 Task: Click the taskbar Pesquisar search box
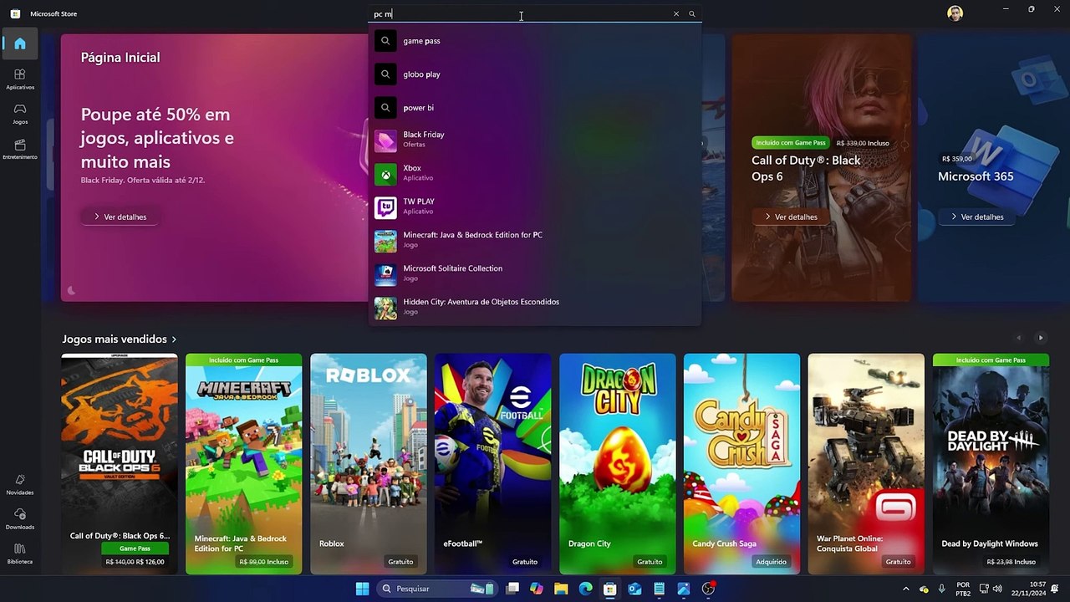tap(436, 589)
